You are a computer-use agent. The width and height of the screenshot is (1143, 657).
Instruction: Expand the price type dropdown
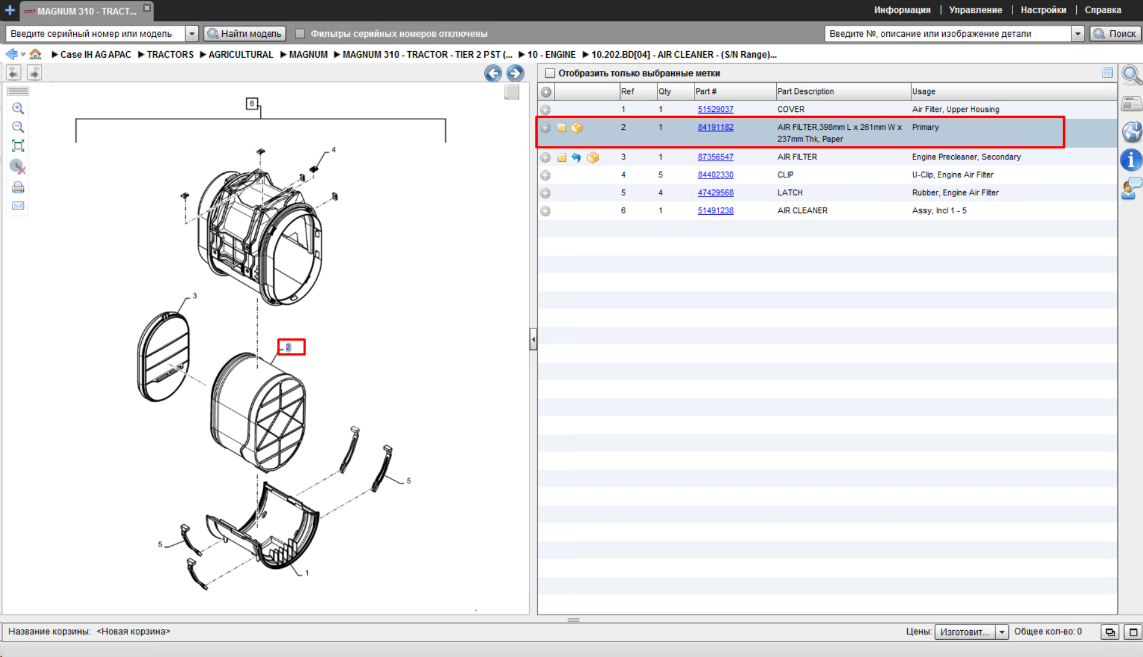point(1002,632)
